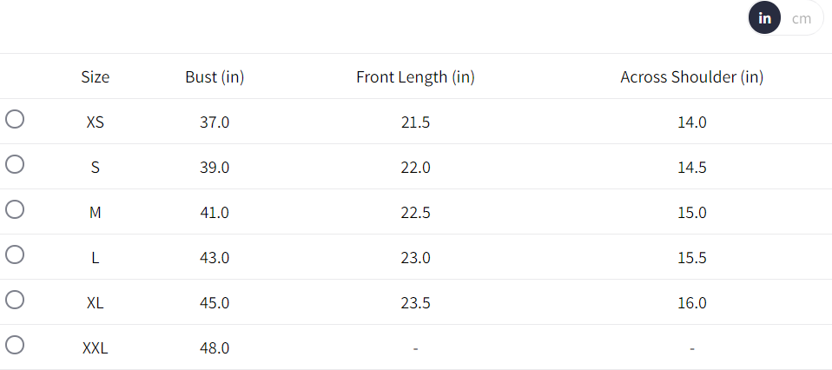Click the 41.0 bust value for M
This screenshot has width=832, height=370.
point(215,213)
